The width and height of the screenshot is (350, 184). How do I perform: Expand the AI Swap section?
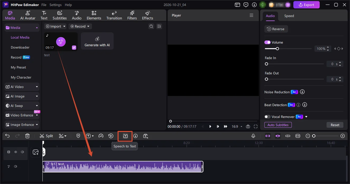point(22,106)
